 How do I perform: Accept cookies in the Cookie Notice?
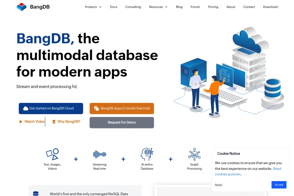point(279,185)
